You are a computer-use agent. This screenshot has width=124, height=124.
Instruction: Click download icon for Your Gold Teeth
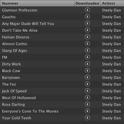click(x=87, y=118)
